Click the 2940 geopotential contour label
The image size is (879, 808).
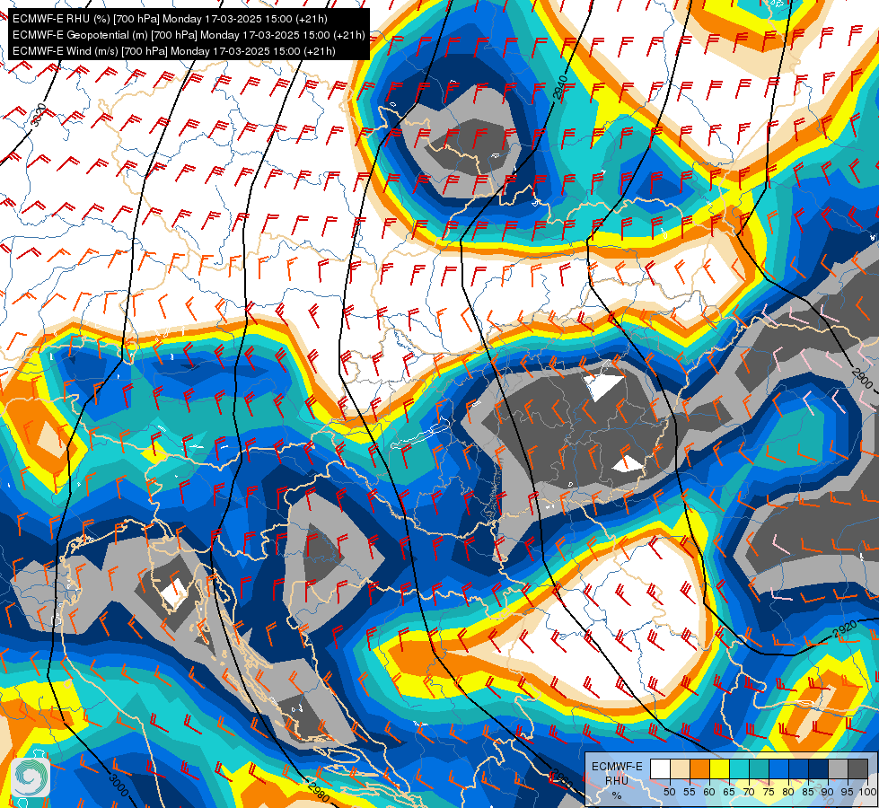click(560, 87)
